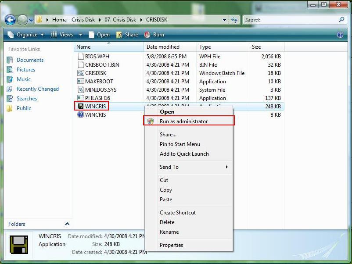Sort by the Size column header
Image resolution: width=352 pixels, height=264 pixels.
pos(267,46)
